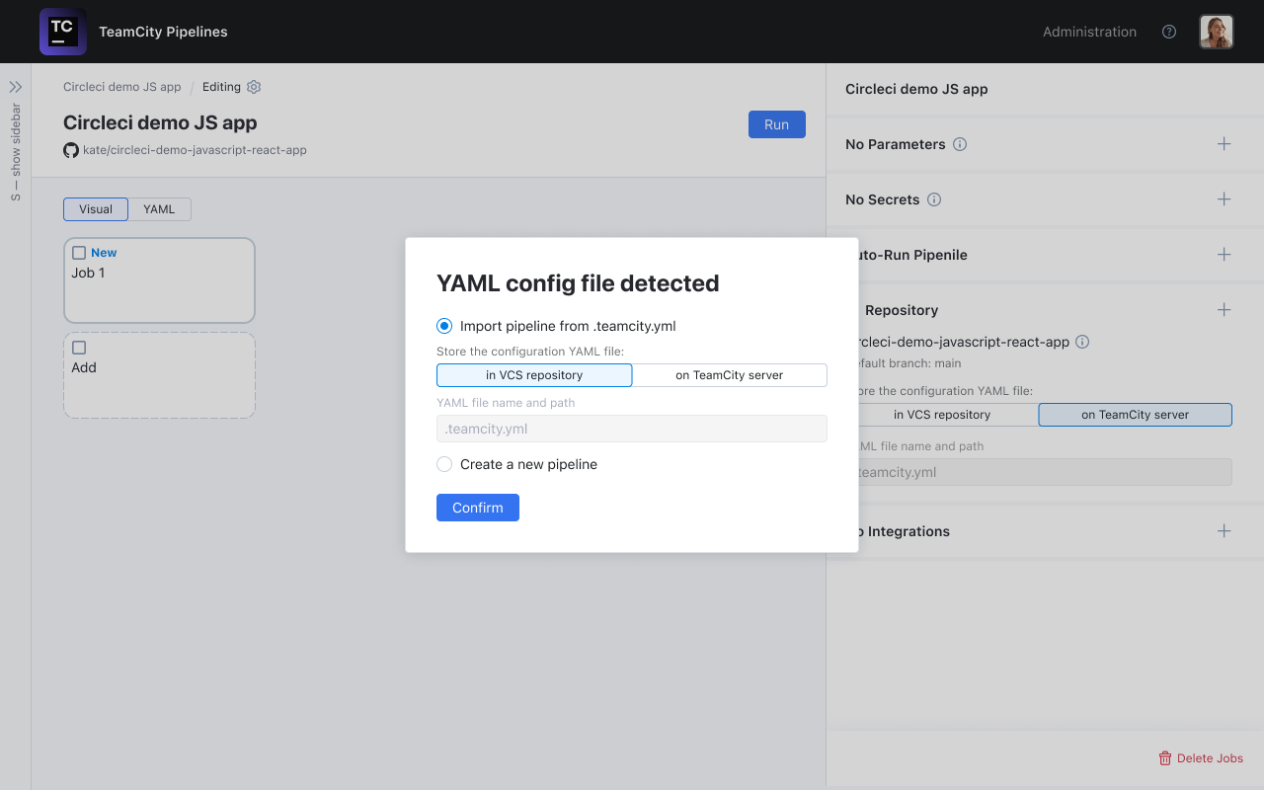The width and height of the screenshot is (1264, 790).
Task: Click the New label on Job 1
Action: click(x=104, y=253)
